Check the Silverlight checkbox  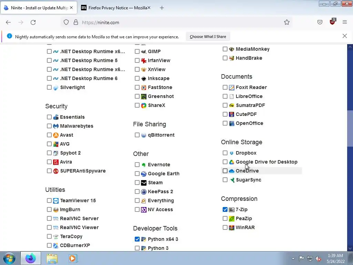[49, 87]
